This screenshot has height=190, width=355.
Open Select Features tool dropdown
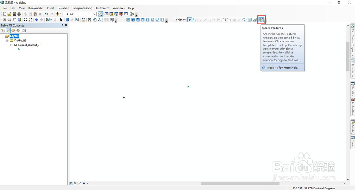click(51, 20)
